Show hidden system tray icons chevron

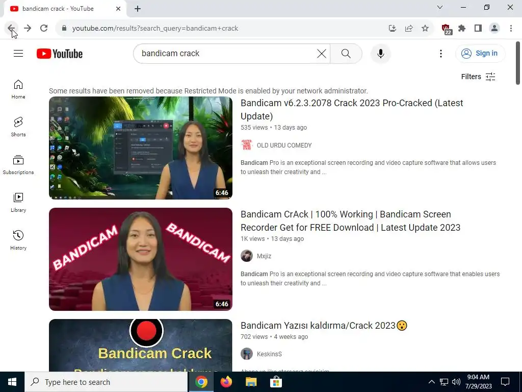pyautogui.click(x=431, y=382)
